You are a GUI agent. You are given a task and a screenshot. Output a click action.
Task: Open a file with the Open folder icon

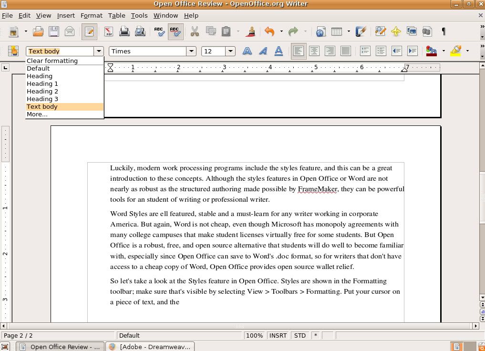point(38,31)
